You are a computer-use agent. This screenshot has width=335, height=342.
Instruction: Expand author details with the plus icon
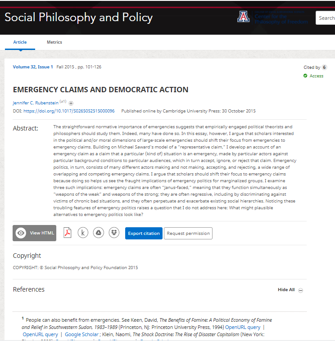tap(71, 103)
